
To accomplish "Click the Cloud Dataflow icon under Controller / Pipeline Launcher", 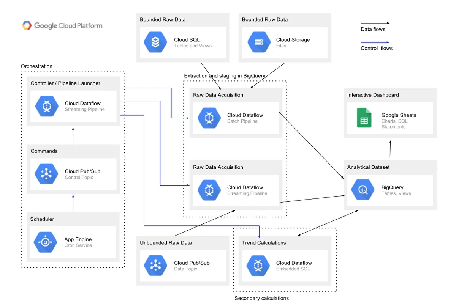I will coord(46,106).
